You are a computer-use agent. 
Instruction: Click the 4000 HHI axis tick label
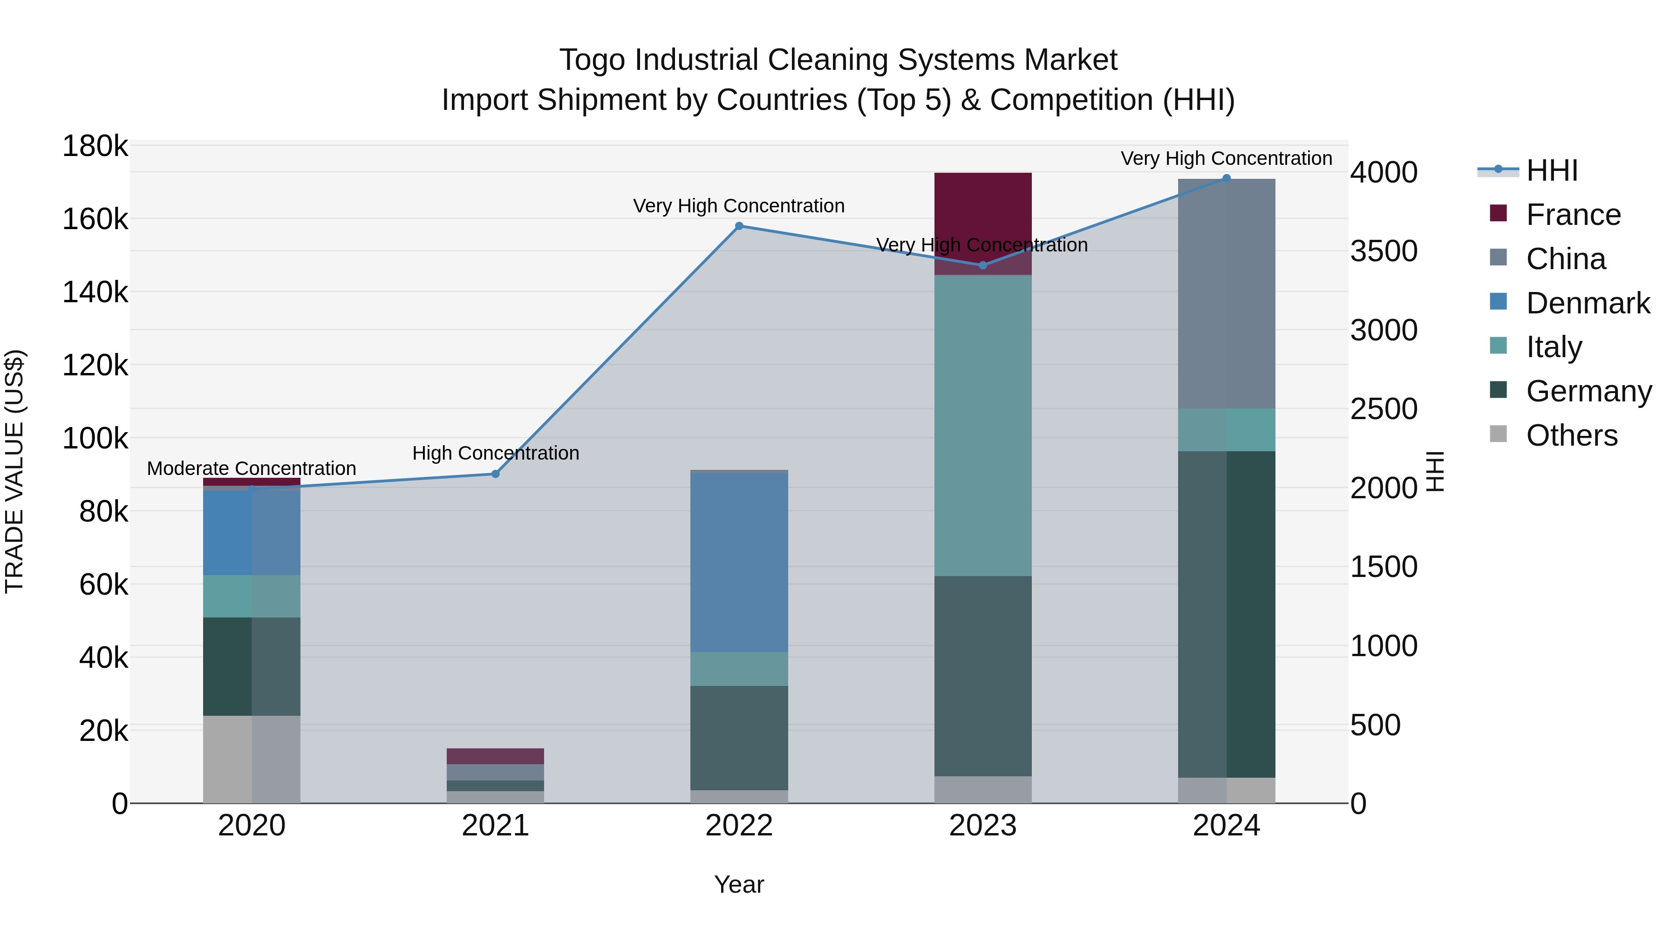(1384, 172)
